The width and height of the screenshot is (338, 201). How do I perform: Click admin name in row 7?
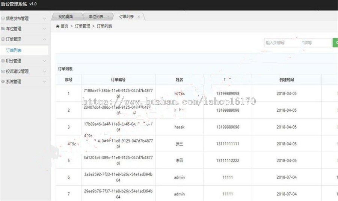[x=180, y=194]
